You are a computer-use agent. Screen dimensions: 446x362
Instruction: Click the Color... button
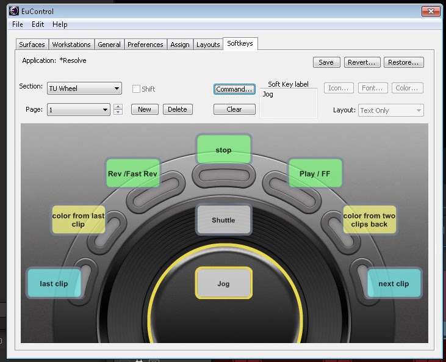click(407, 89)
